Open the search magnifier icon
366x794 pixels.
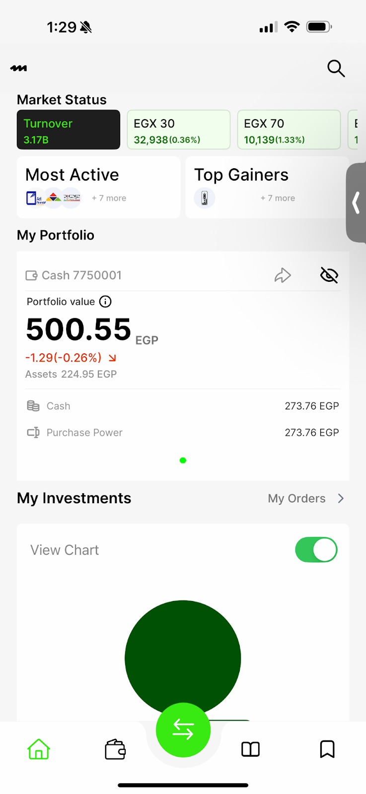[x=336, y=68]
